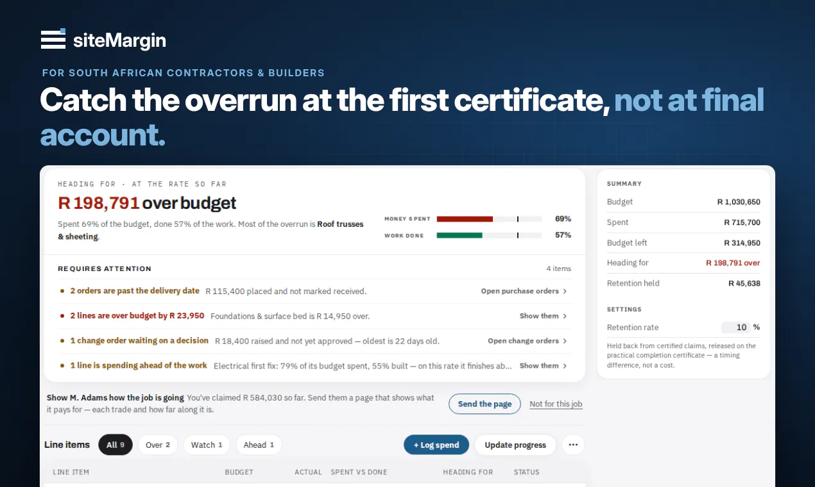Open the three-dot more options menu

573,445
